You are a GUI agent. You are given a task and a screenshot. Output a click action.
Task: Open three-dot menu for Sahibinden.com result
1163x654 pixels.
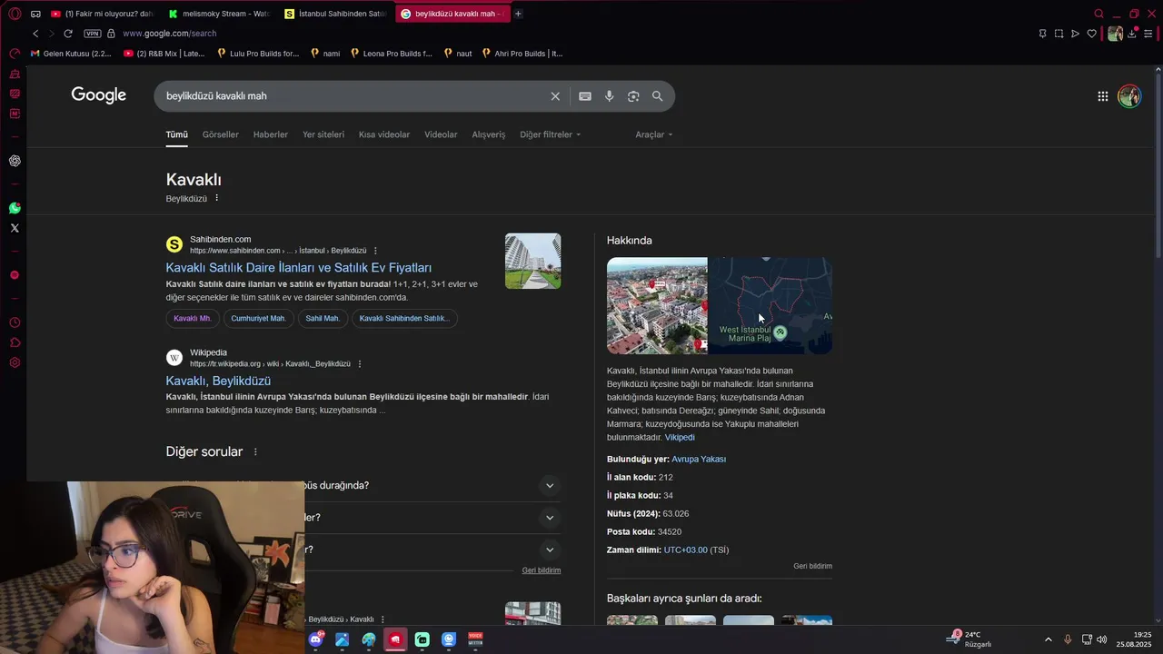click(x=375, y=251)
